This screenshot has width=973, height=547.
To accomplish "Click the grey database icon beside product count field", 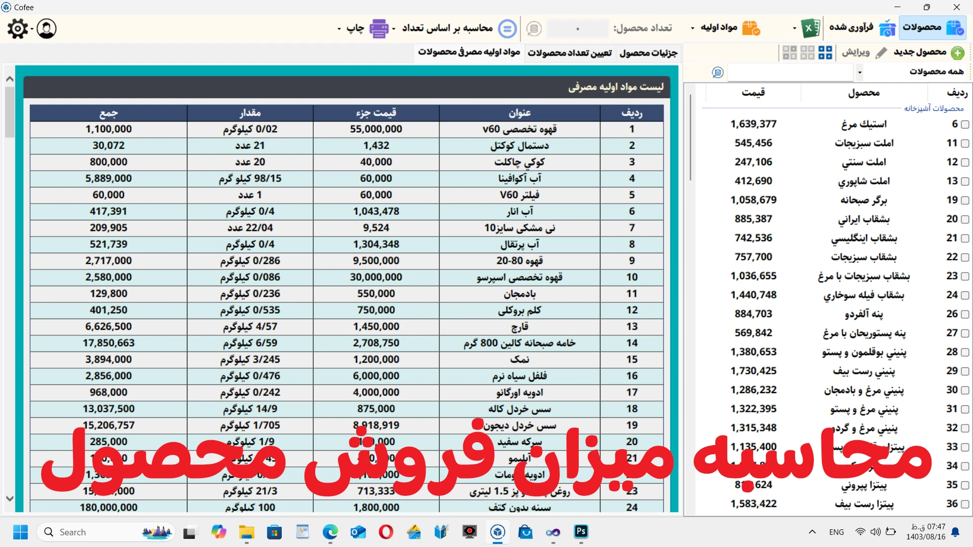I will tap(534, 28).
